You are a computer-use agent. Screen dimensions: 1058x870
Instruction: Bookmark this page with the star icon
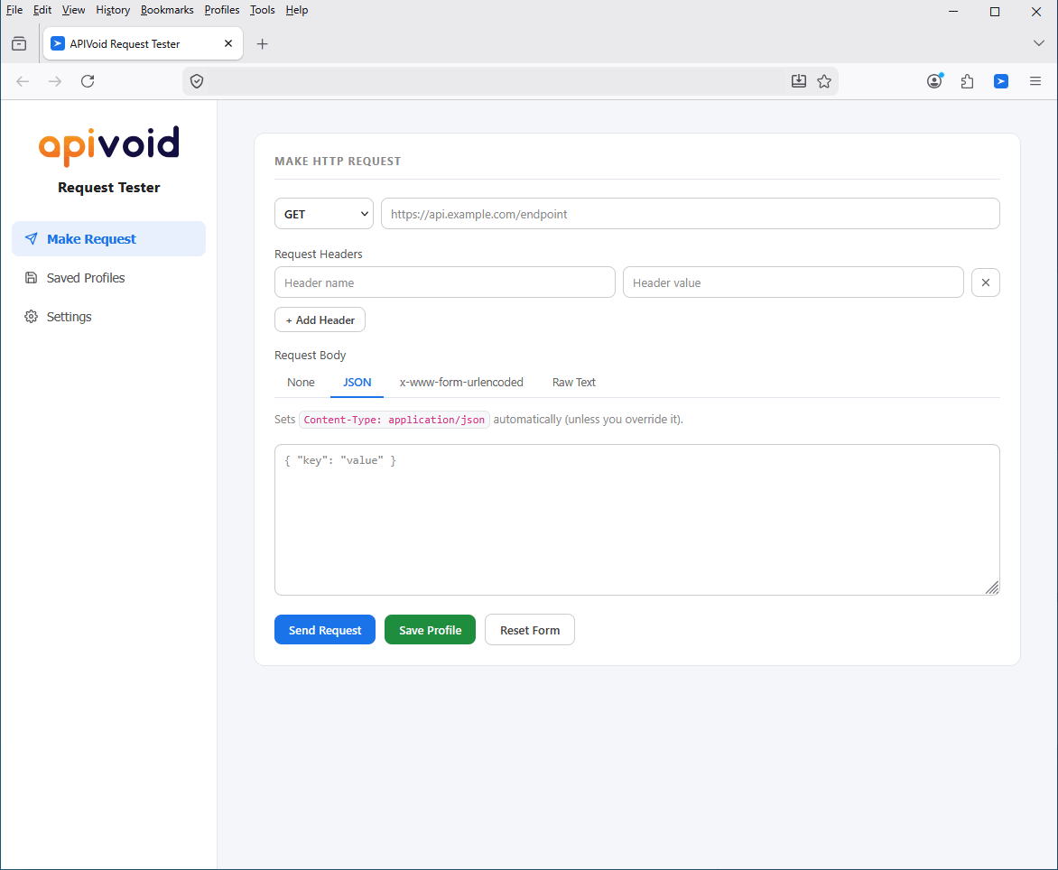point(824,81)
